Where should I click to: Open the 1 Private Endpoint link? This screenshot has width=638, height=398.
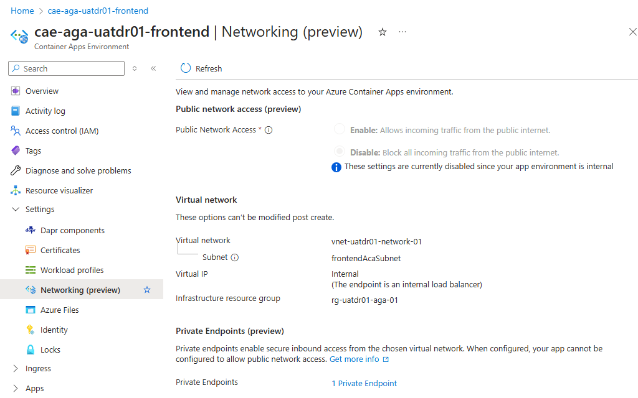[364, 383]
